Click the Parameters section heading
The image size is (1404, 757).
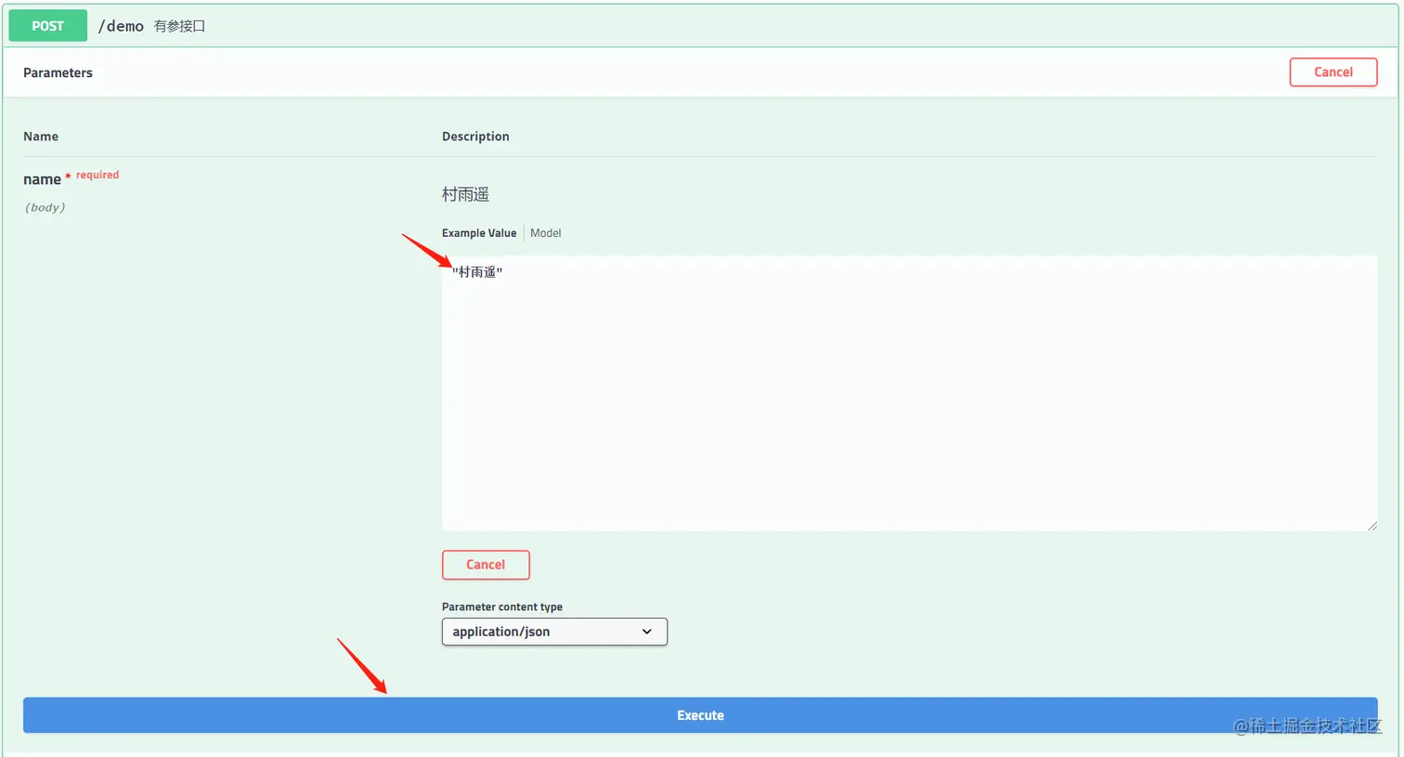tap(58, 72)
